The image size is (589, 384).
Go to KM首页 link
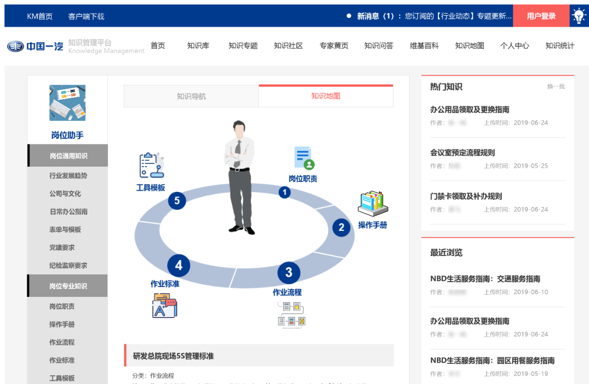(x=40, y=16)
